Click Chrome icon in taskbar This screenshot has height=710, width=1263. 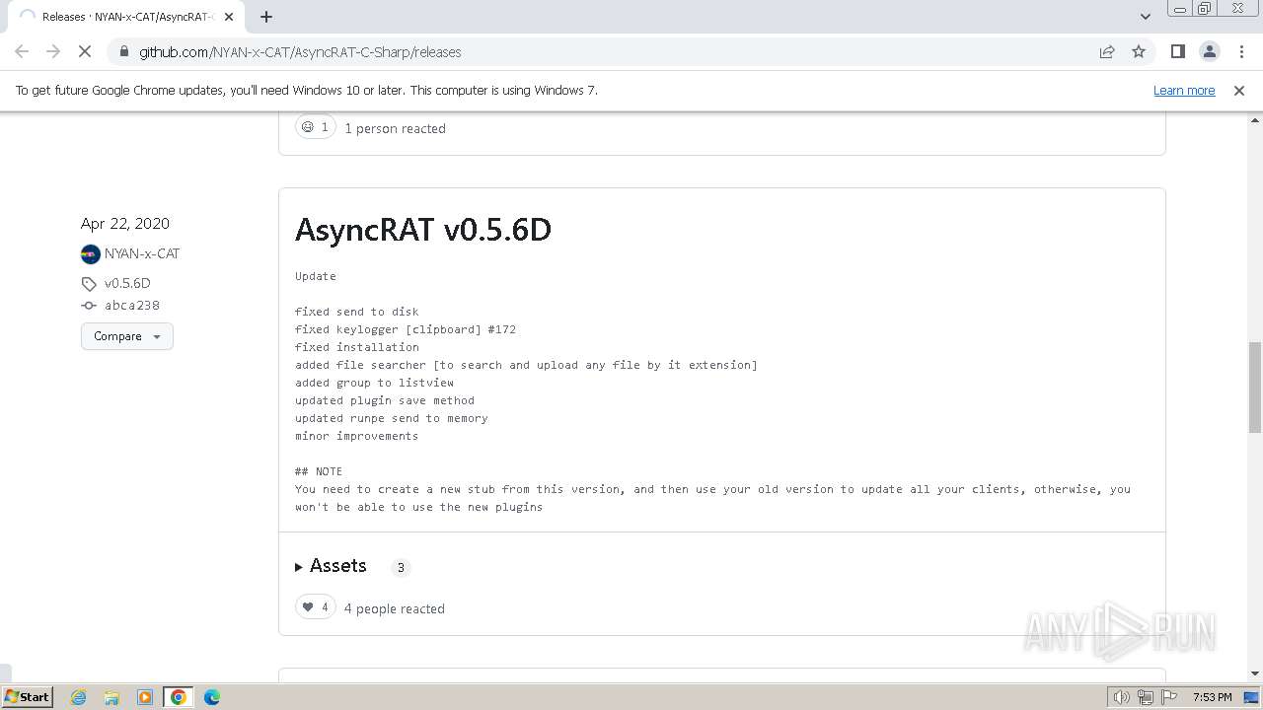[179, 697]
